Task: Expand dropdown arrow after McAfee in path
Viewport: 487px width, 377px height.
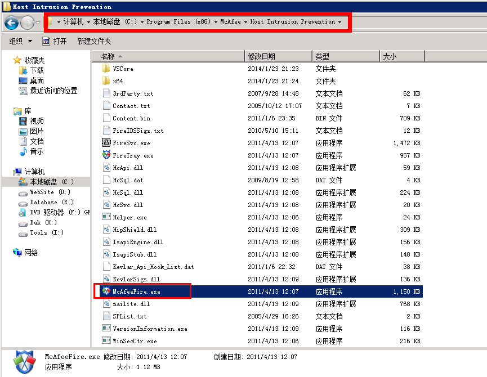Action: coord(245,22)
